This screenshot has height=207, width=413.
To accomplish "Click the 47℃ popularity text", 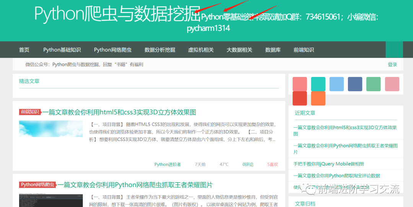I will point(224,164).
